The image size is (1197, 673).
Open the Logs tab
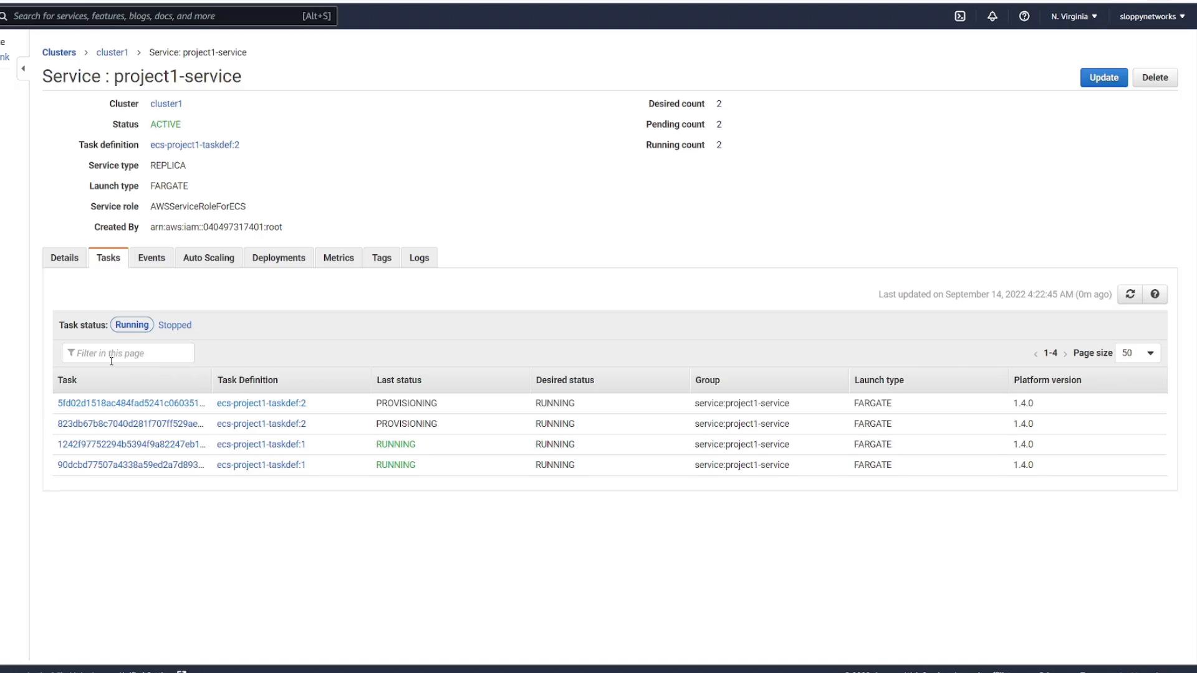[419, 258]
